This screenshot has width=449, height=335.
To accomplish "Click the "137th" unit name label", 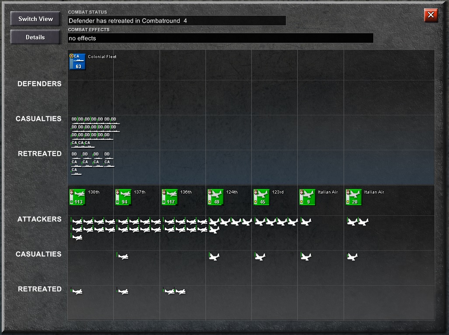I will pos(140,192).
